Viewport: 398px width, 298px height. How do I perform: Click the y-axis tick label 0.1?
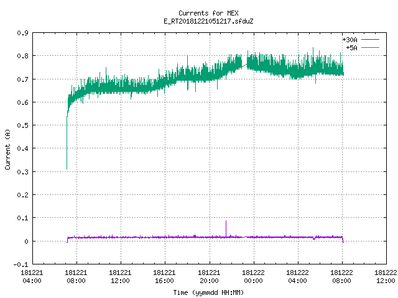(x=22, y=218)
